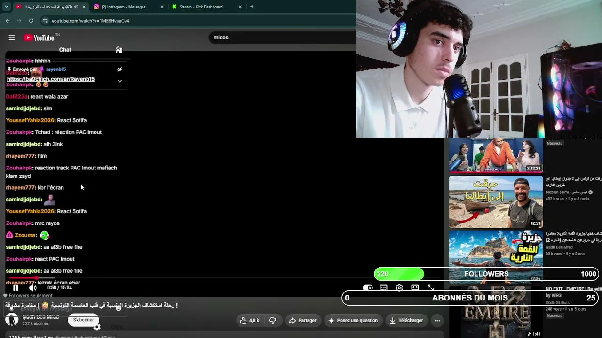This screenshot has width=602, height=338.
Task: Click chat username Zzouma
Action: pos(25,235)
